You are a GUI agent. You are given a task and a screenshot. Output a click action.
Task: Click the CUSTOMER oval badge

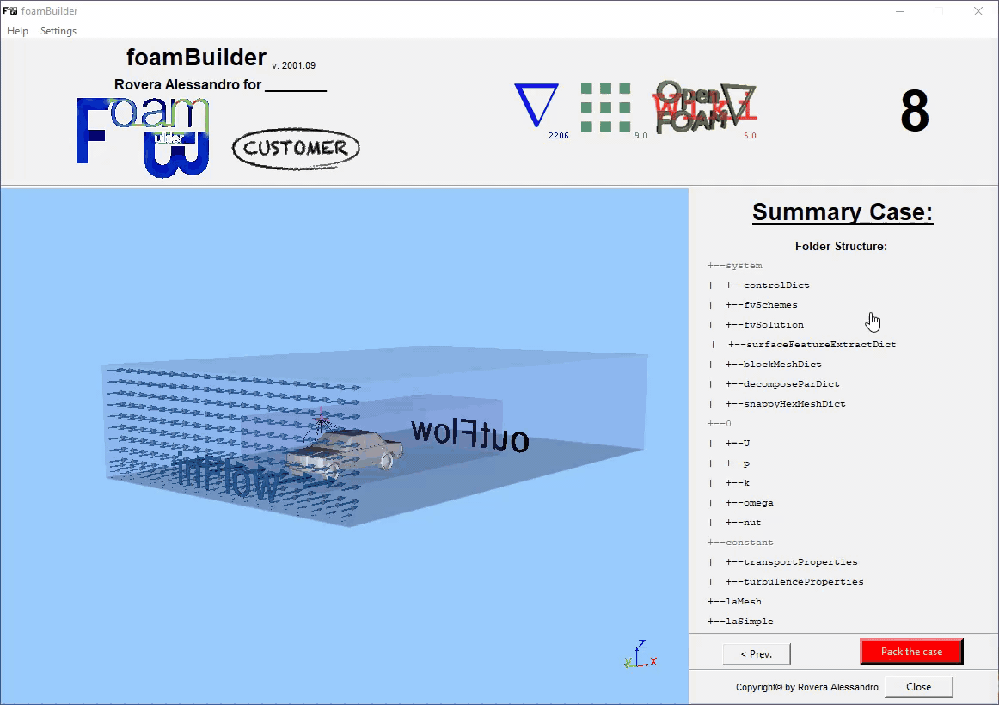[x=296, y=149]
